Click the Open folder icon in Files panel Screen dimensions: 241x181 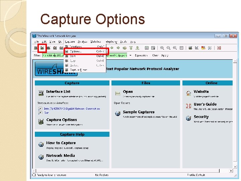click(118, 93)
